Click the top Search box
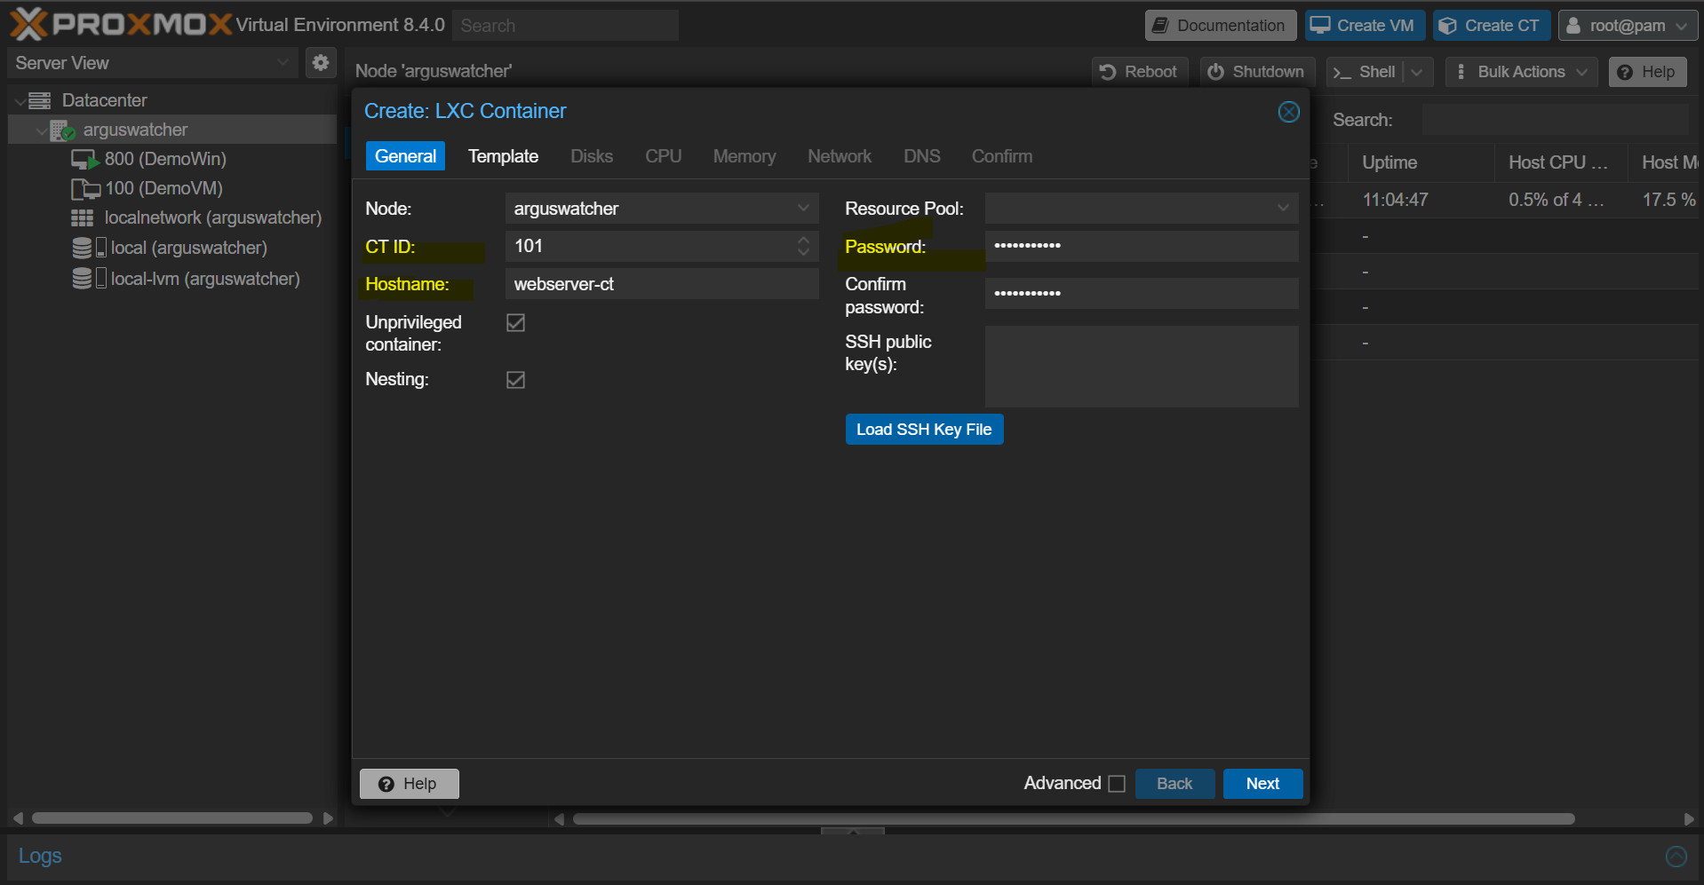The image size is (1704, 885). click(x=565, y=26)
